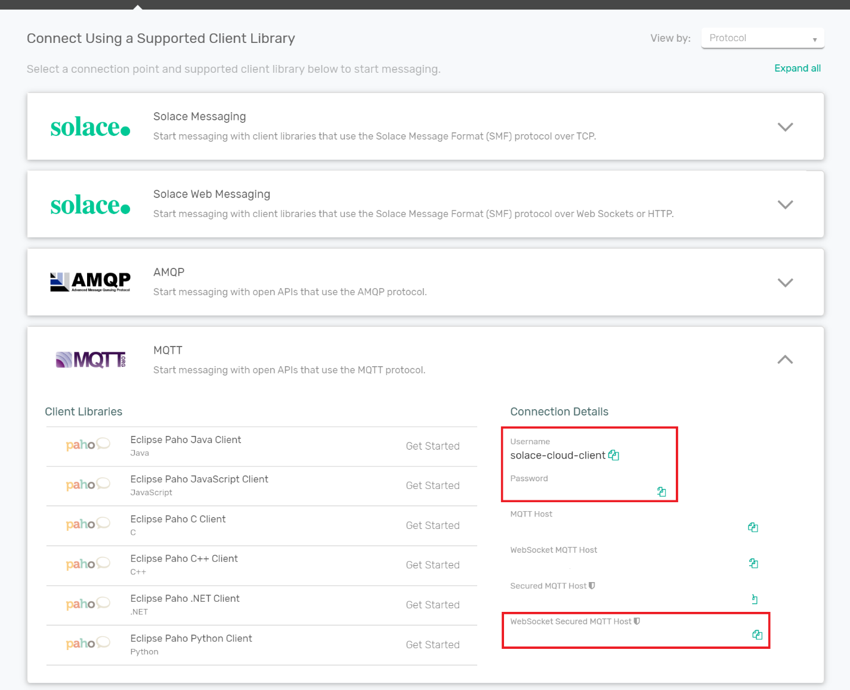Click the MQTT heading text
The image size is (850, 690).
click(168, 350)
